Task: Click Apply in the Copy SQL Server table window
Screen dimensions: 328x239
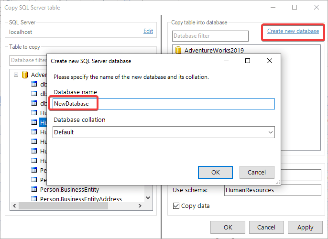Action: pos(305,228)
